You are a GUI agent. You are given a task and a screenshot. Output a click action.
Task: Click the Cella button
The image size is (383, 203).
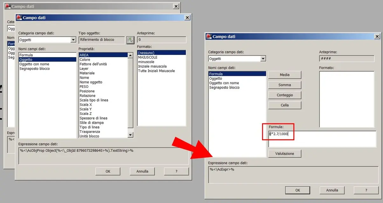pos(285,105)
